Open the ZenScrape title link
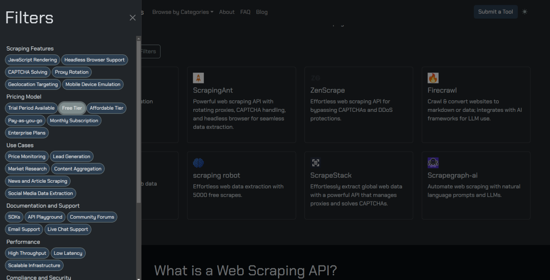Screen dimensions: 550x280 click(327, 90)
